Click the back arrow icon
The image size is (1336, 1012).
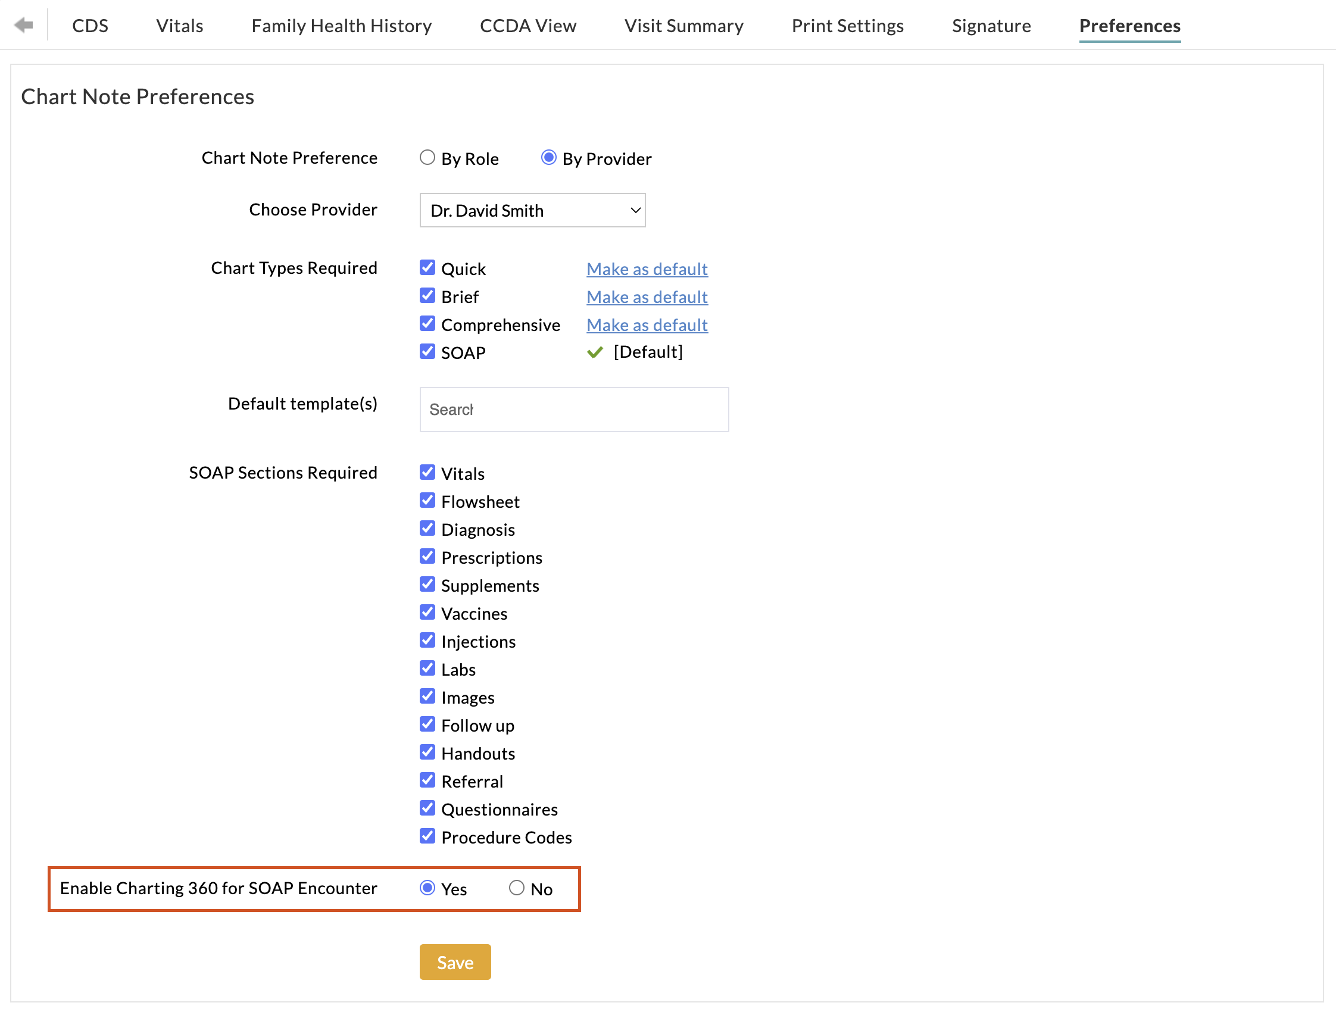pyautogui.click(x=24, y=25)
